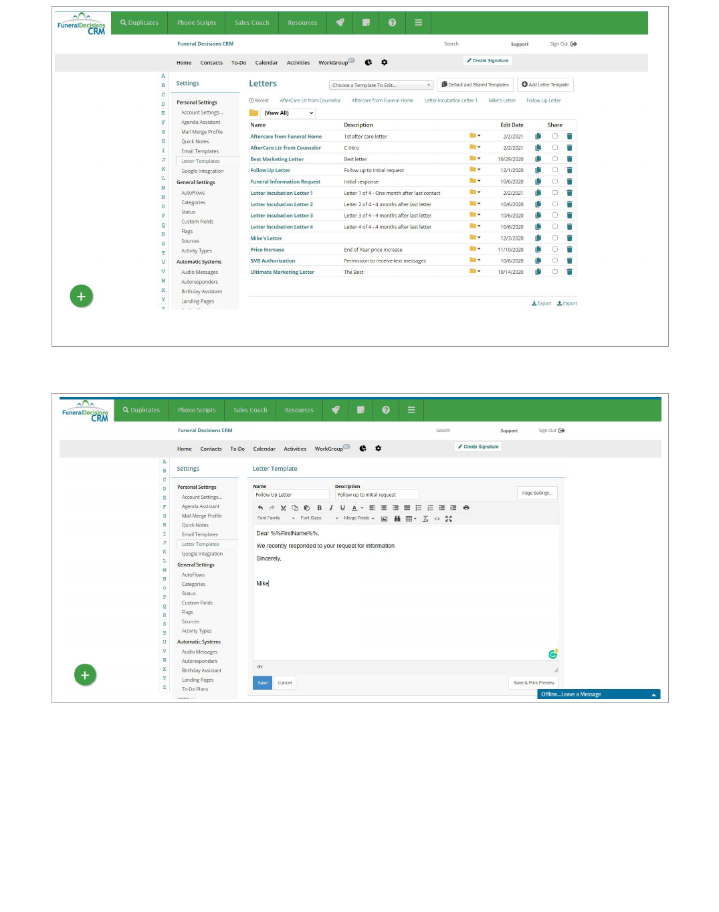The height and width of the screenshot is (912, 719).
Task: Click the undo arrow in the editor toolbar
Action: point(260,508)
